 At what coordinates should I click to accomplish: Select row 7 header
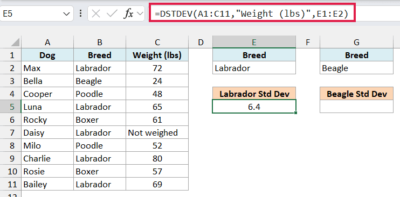(11, 132)
